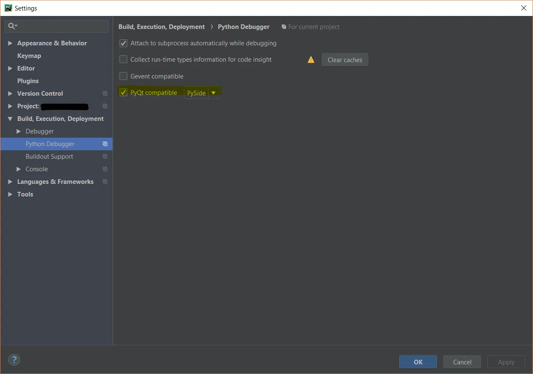Click the settings search field

(x=56, y=26)
